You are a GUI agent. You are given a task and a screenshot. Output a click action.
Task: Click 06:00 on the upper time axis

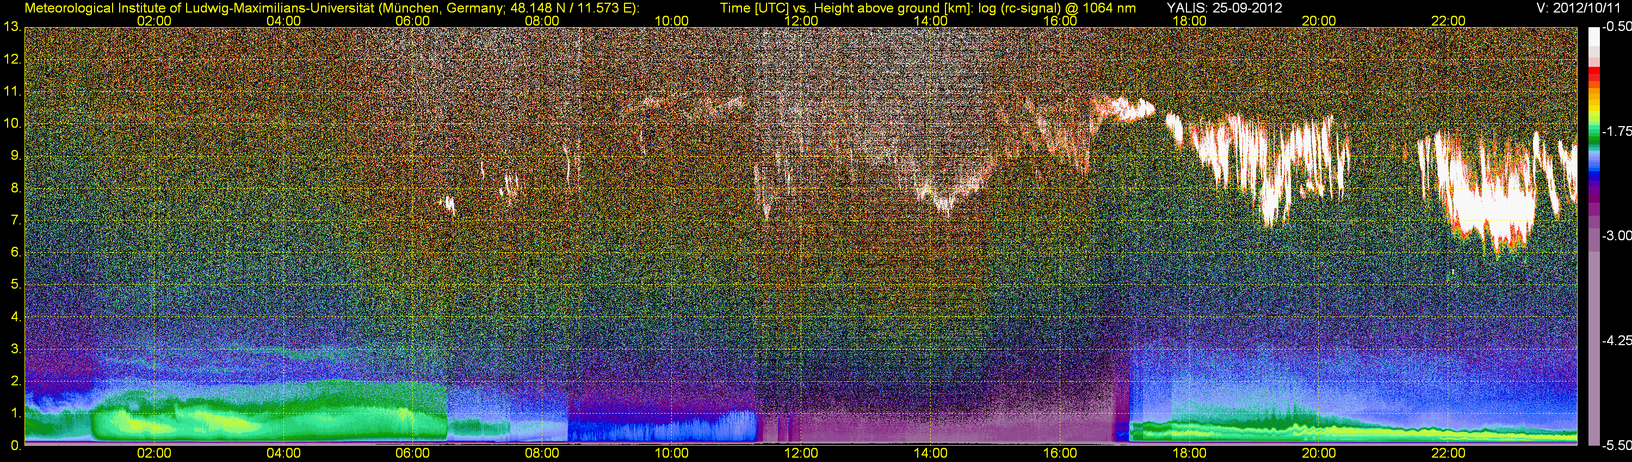click(x=412, y=21)
